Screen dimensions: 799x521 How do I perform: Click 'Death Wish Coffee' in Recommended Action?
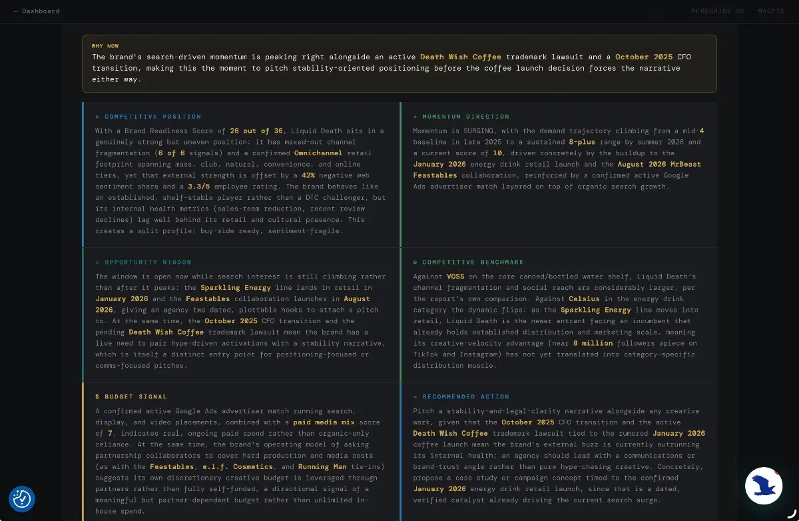pyautogui.click(x=450, y=434)
